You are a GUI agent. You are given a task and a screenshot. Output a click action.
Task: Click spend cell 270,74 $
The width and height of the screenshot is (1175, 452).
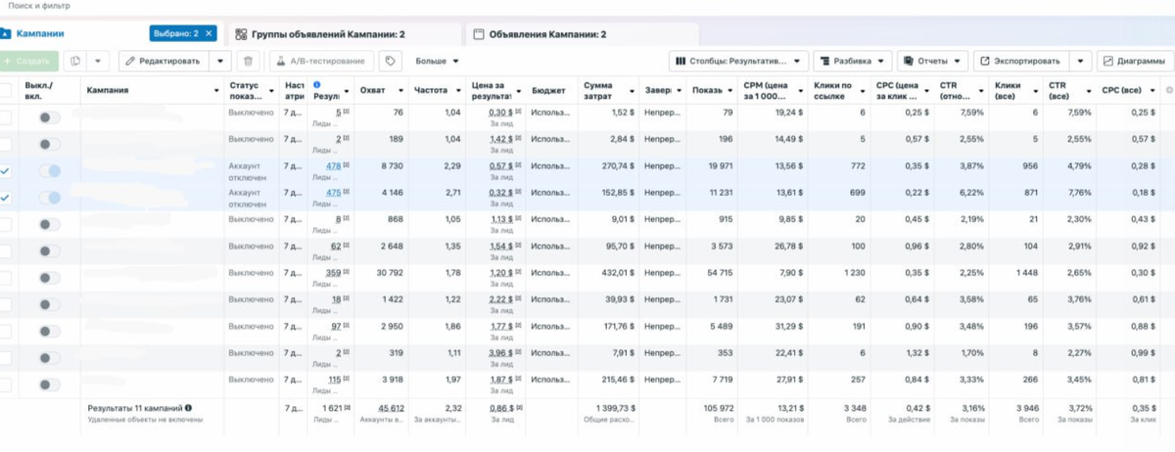(x=618, y=166)
